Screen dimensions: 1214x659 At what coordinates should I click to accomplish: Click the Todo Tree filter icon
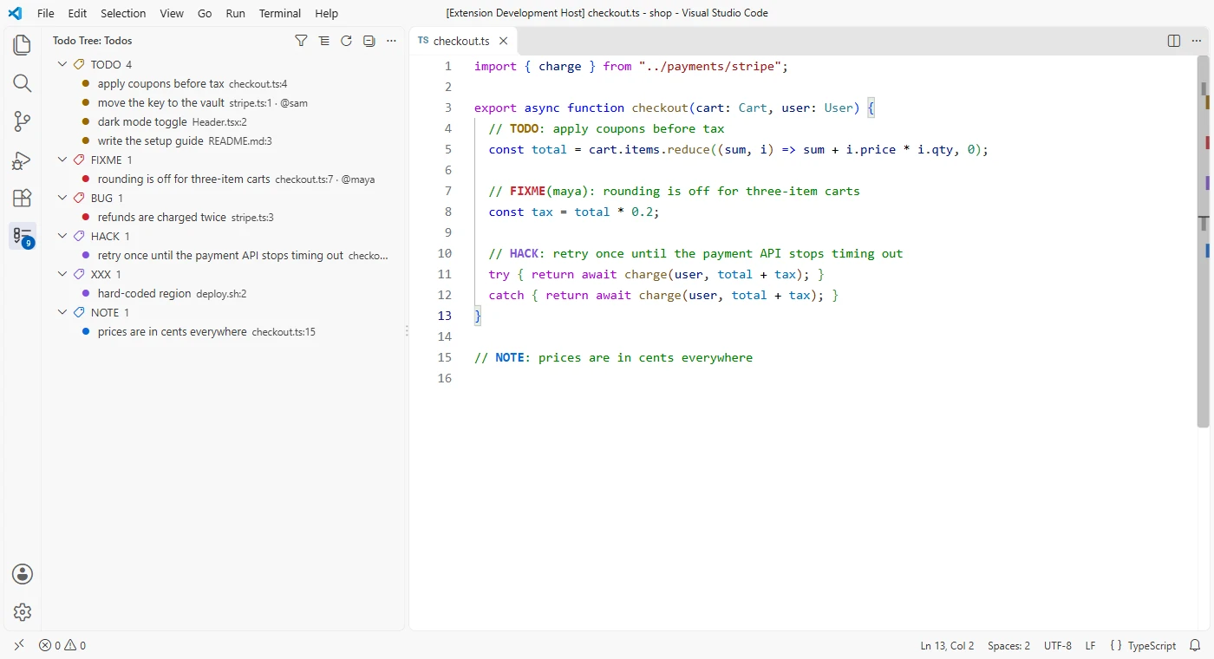(301, 41)
